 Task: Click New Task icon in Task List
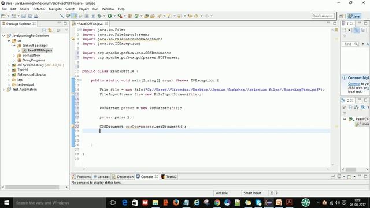(x=345, y=30)
